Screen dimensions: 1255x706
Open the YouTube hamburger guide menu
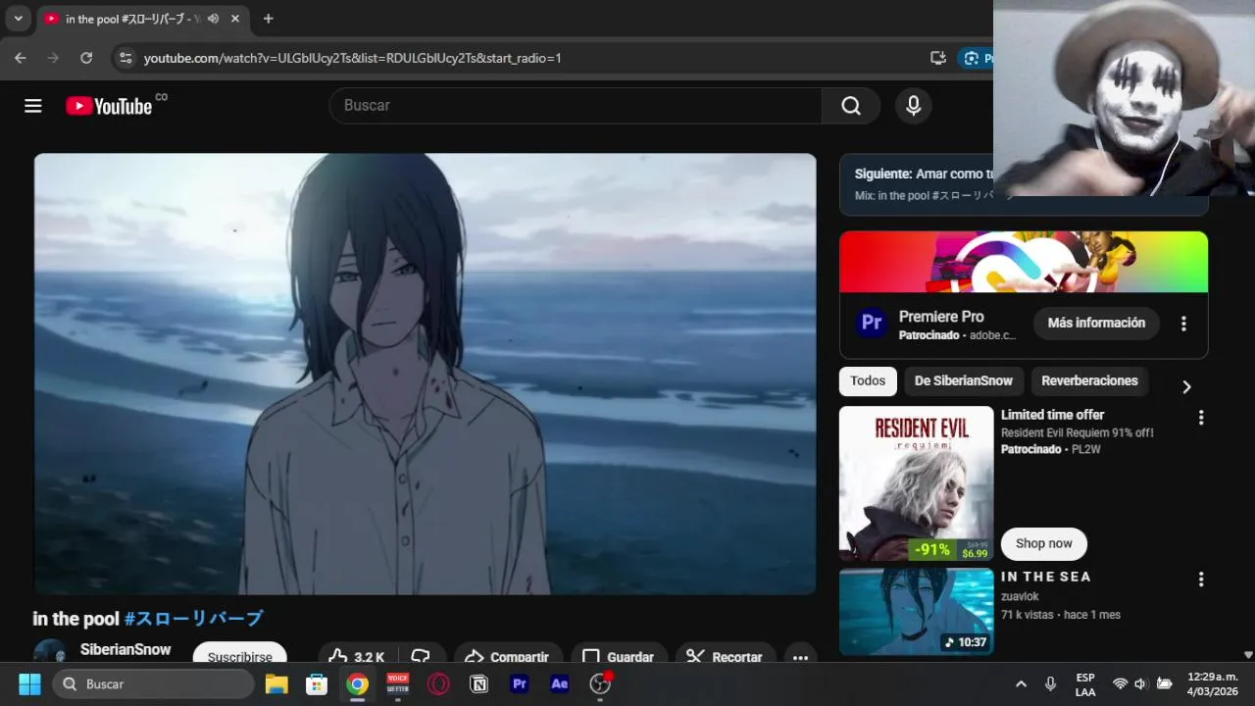click(33, 106)
